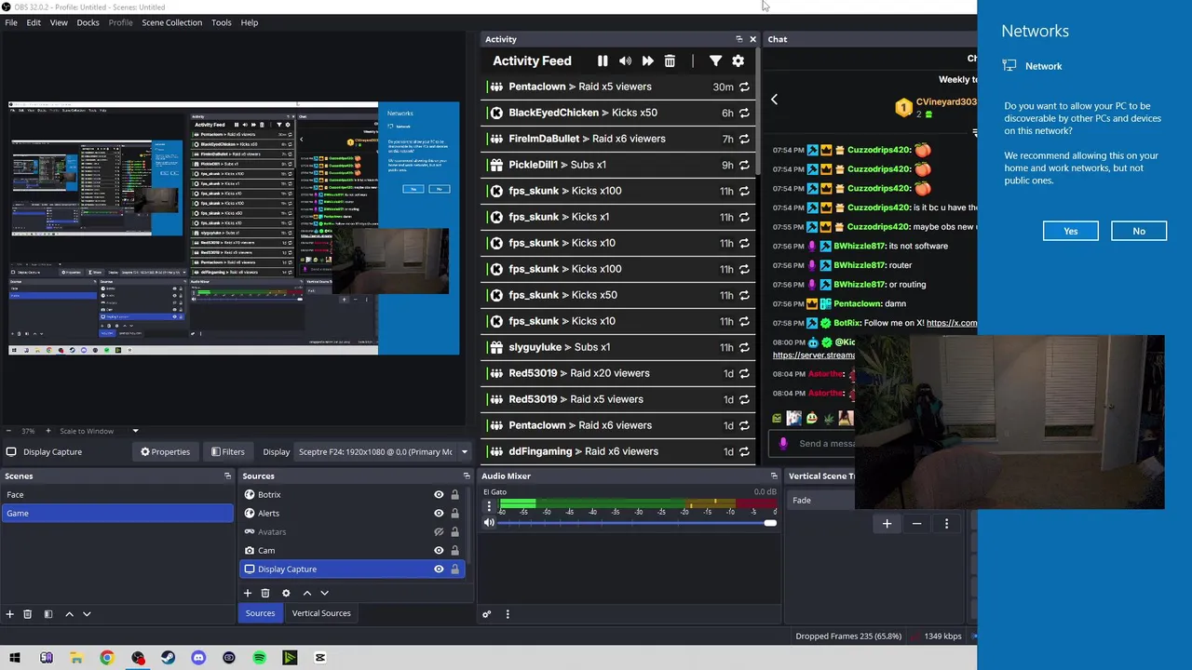Screen dimensions: 1192x670
Task: Go back using the Chat dock arrow
Action: (774, 99)
